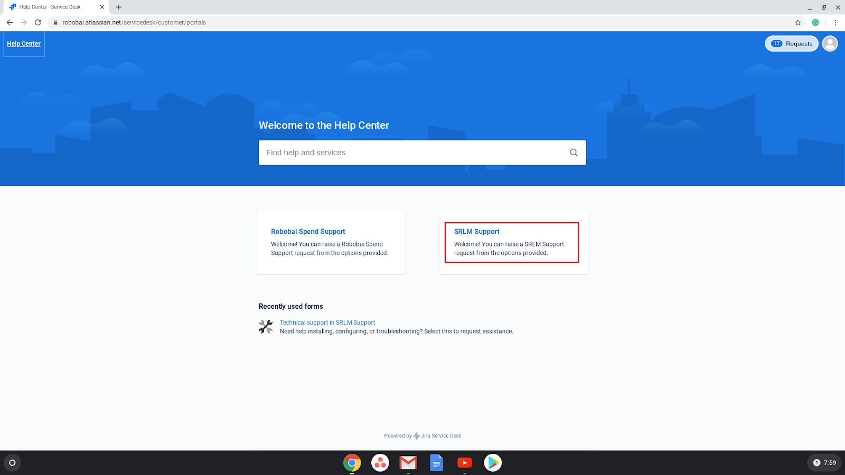The image size is (845, 475).
Task: Open a new tab with the plus button
Action: pos(119,7)
